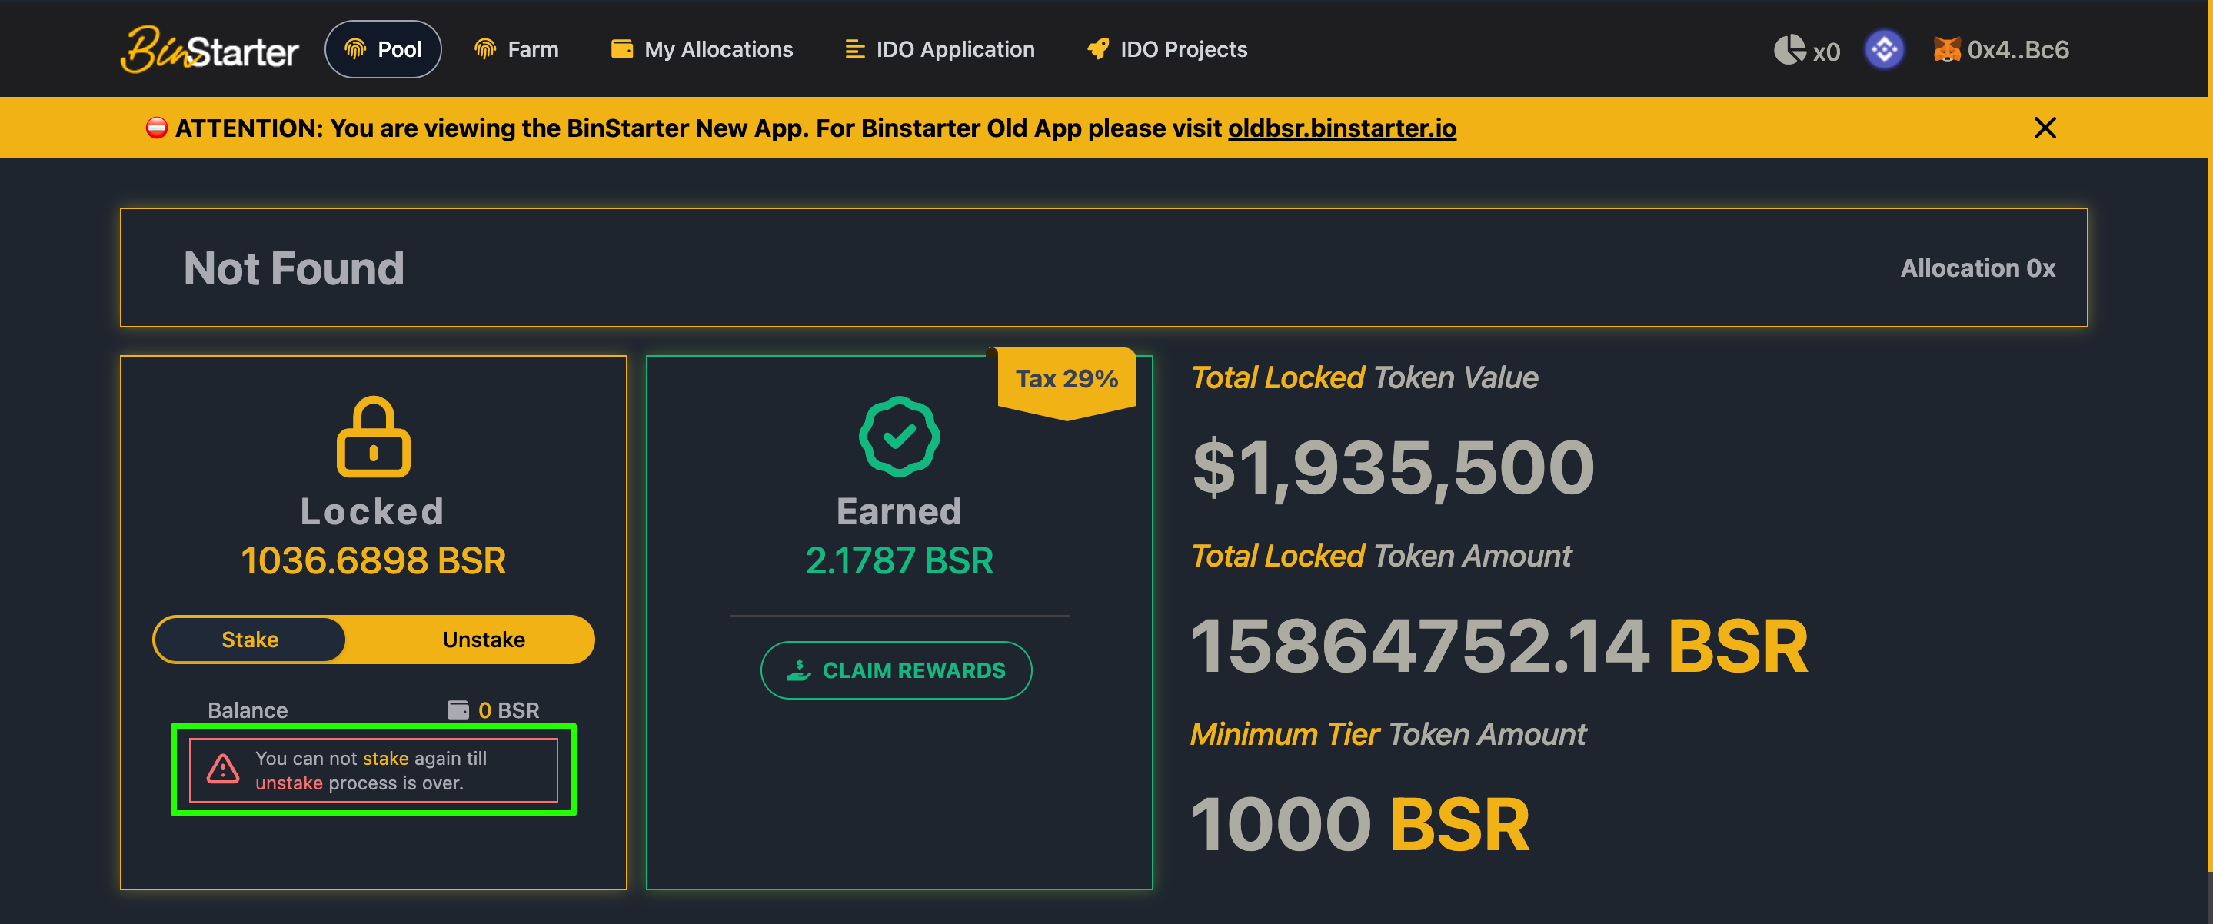Open My Allocations in navigation
2213x924 pixels.
click(702, 50)
